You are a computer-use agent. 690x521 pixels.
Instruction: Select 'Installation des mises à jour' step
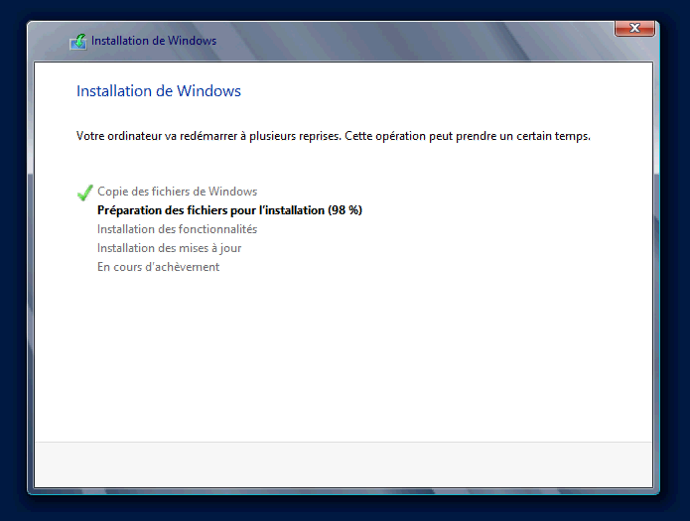point(169,248)
